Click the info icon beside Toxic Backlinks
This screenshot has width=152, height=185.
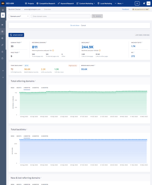point(23,65)
